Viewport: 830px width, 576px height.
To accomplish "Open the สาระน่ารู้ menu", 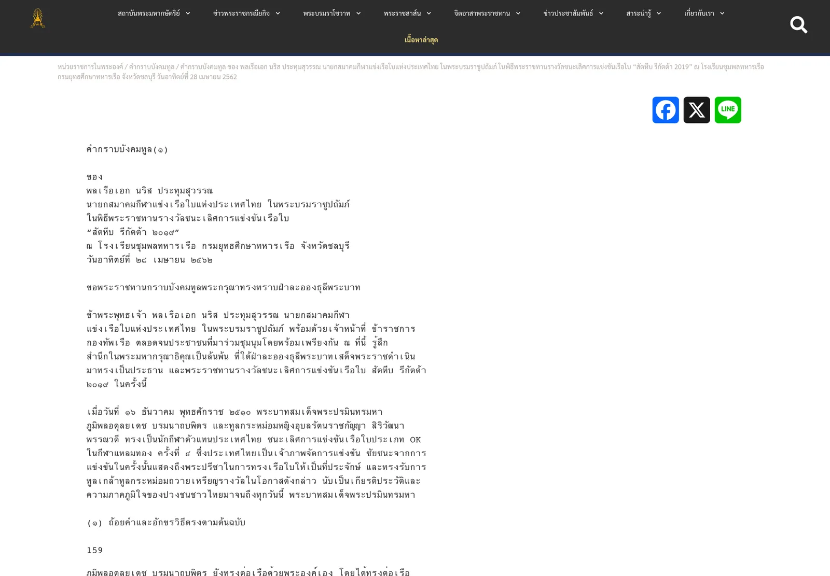I will (x=639, y=13).
